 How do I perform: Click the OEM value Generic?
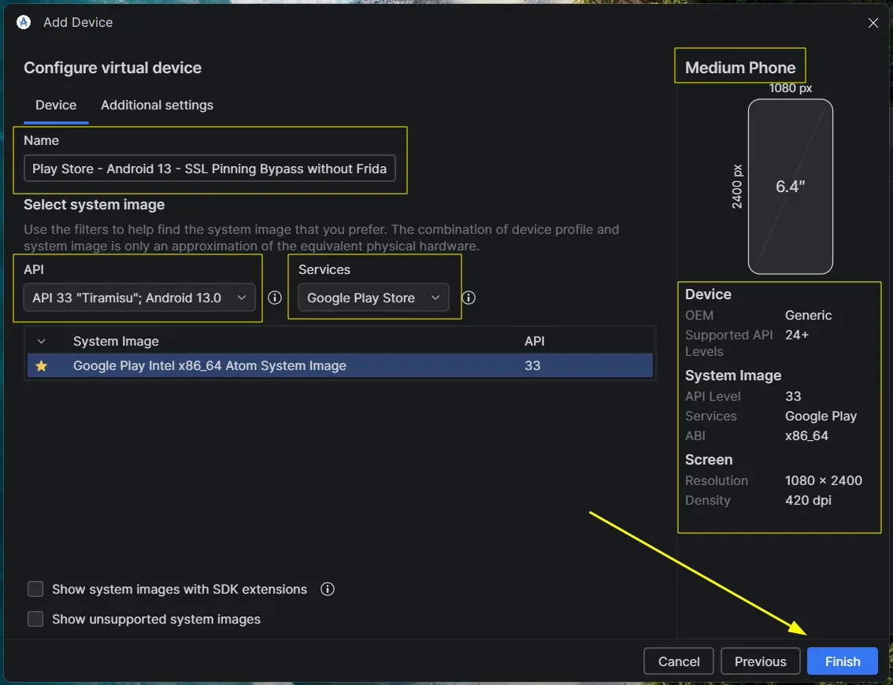pos(808,315)
